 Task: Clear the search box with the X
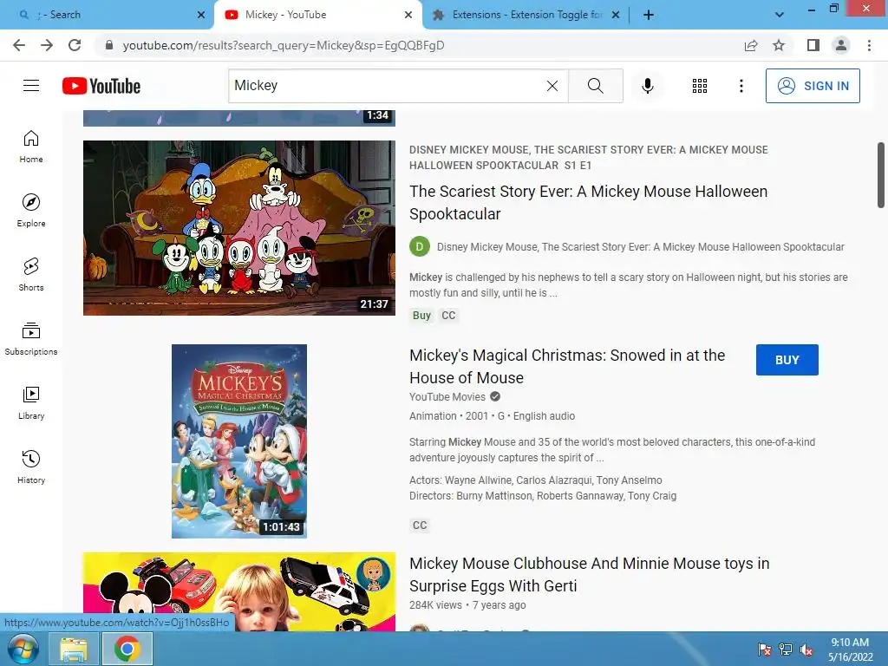tap(552, 86)
